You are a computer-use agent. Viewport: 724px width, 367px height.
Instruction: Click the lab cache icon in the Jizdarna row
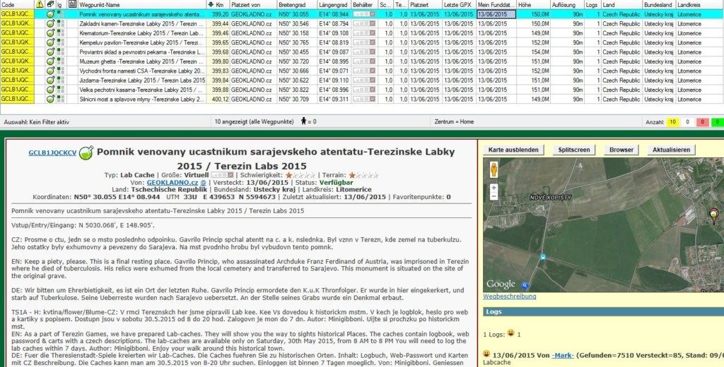[x=50, y=80]
